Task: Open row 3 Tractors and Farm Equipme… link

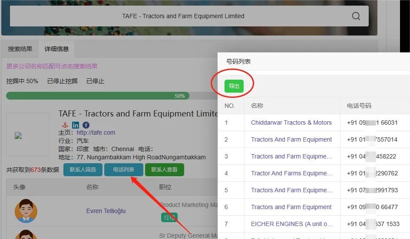Action: (x=291, y=156)
